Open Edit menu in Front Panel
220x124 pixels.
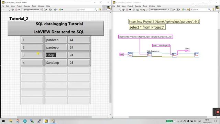(8, 6)
